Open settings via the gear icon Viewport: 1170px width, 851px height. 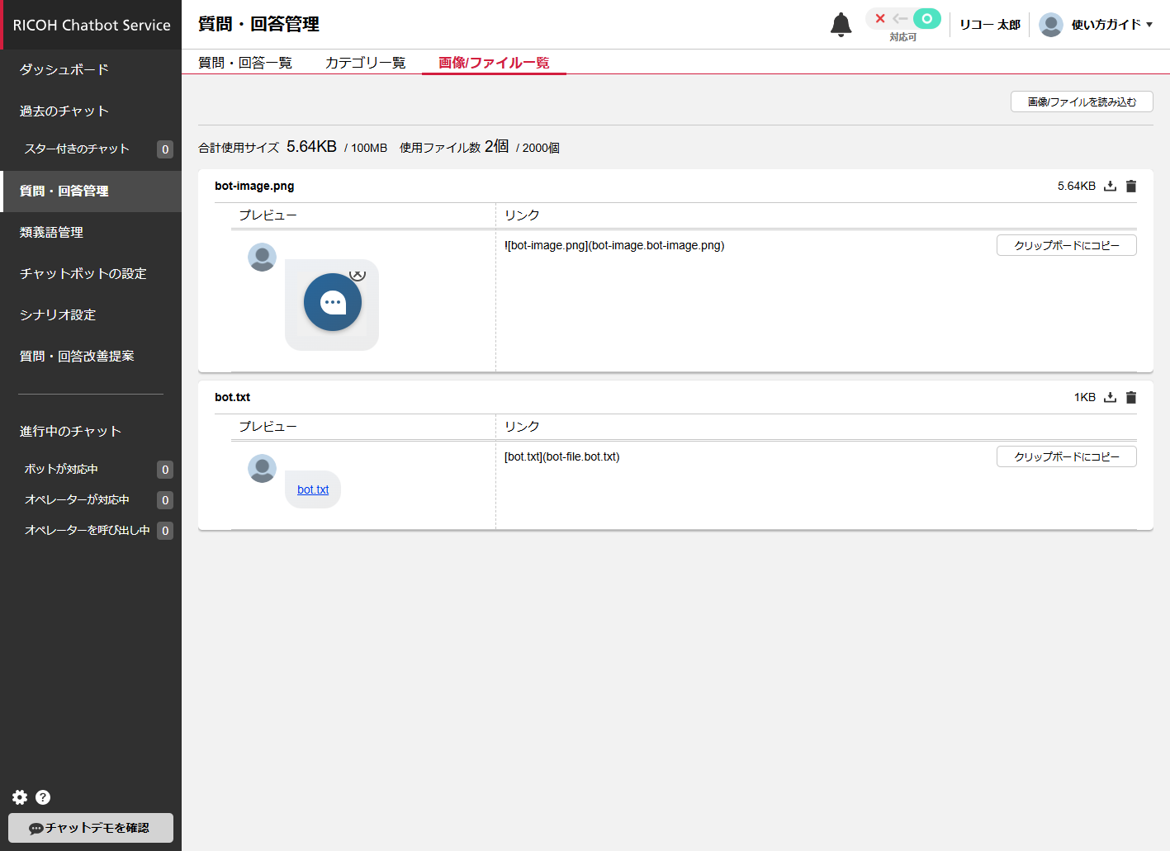[20, 797]
